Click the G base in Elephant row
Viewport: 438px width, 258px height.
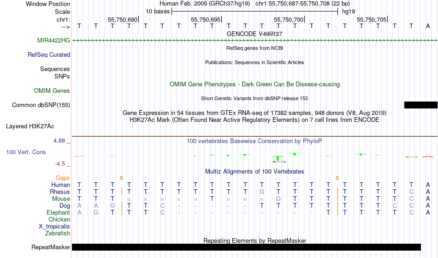point(96,212)
